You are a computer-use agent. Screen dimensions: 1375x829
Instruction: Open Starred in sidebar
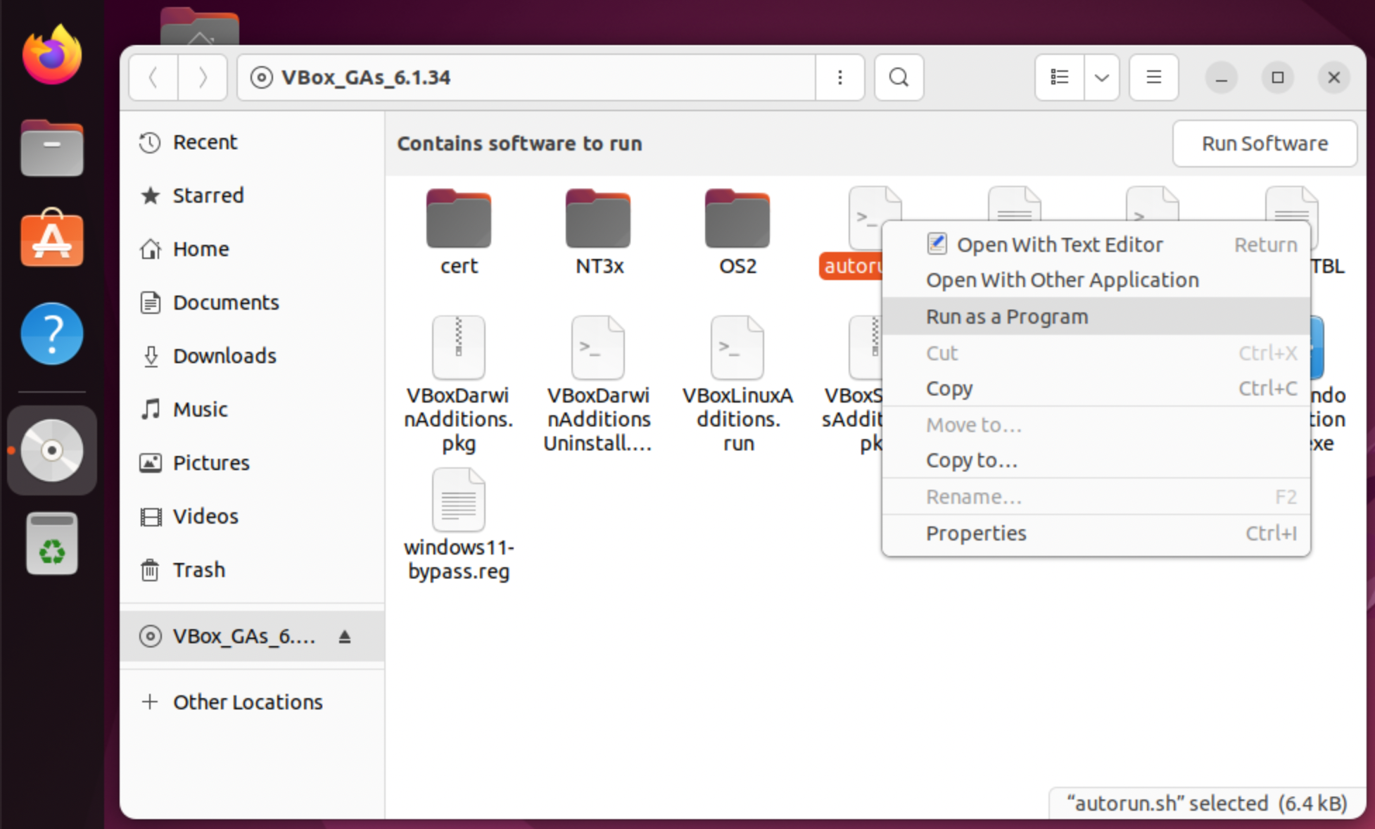coord(252,196)
